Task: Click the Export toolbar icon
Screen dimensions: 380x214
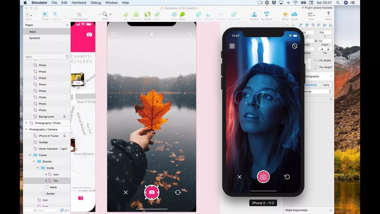Action: (328, 14)
